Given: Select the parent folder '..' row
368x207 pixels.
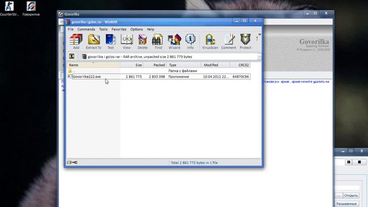Looking at the screenshot, I should (x=159, y=71).
